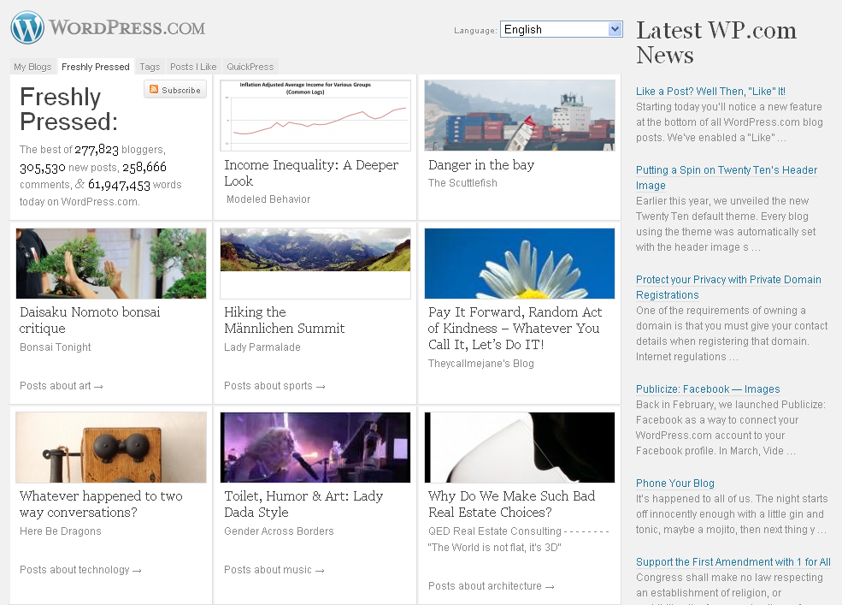Open 'Support the First Amendment with 1 for All'

733,562
